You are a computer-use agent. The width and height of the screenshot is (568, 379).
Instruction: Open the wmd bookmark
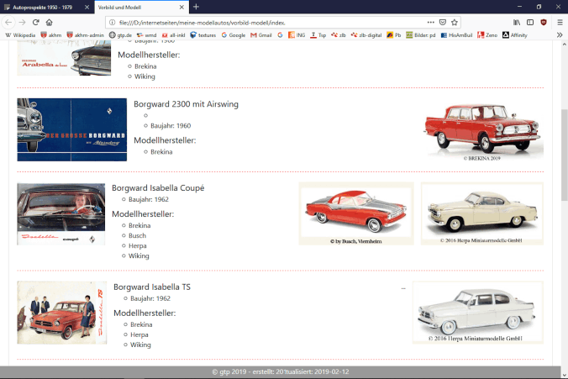[x=147, y=35]
